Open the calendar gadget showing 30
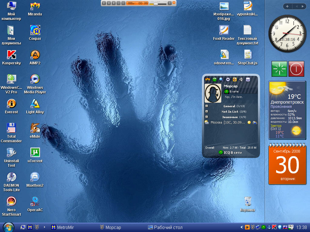This screenshot has width=310, height=232. pos(288,164)
